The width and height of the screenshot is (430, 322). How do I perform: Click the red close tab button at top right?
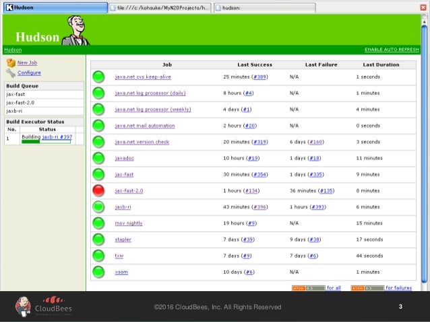tap(423, 7)
